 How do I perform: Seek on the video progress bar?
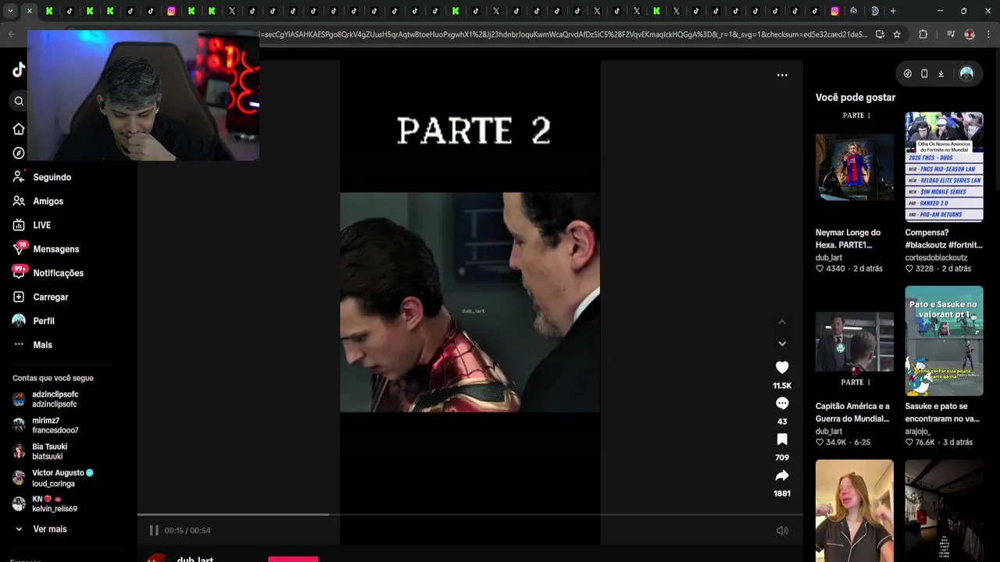[x=470, y=514]
